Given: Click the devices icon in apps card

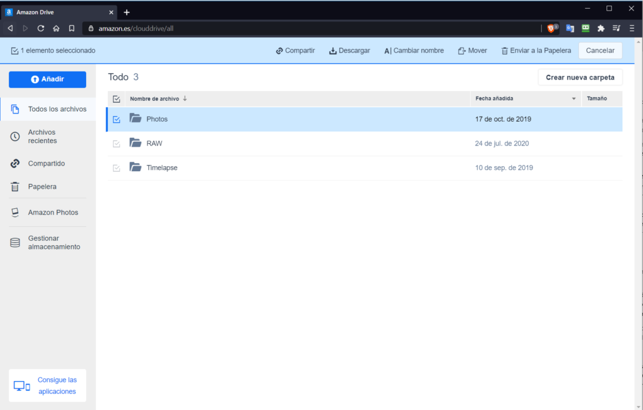Looking at the screenshot, I should point(22,386).
